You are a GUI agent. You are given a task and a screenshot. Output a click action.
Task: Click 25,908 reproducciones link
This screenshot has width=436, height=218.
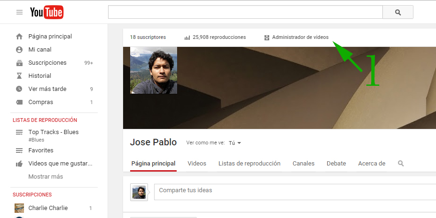pyautogui.click(x=219, y=37)
